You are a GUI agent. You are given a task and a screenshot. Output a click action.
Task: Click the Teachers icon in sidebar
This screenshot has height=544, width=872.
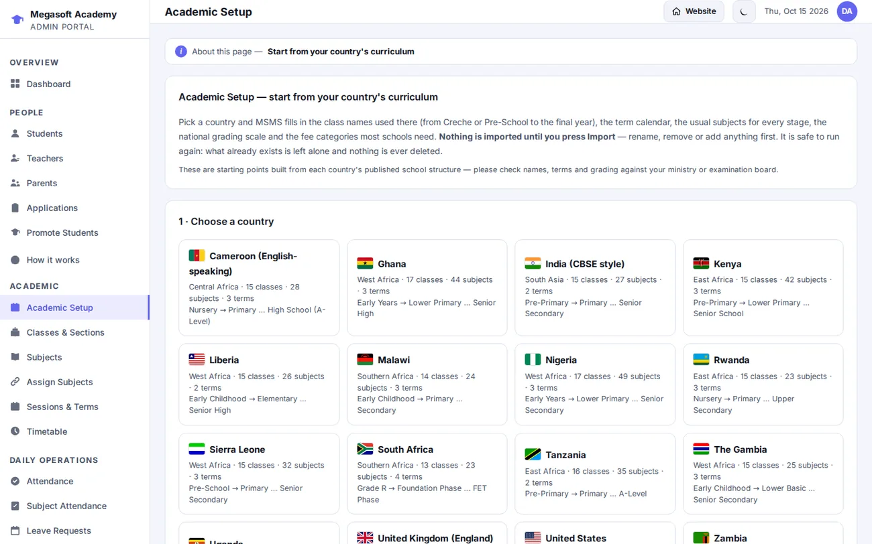click(x=15, y=158)
